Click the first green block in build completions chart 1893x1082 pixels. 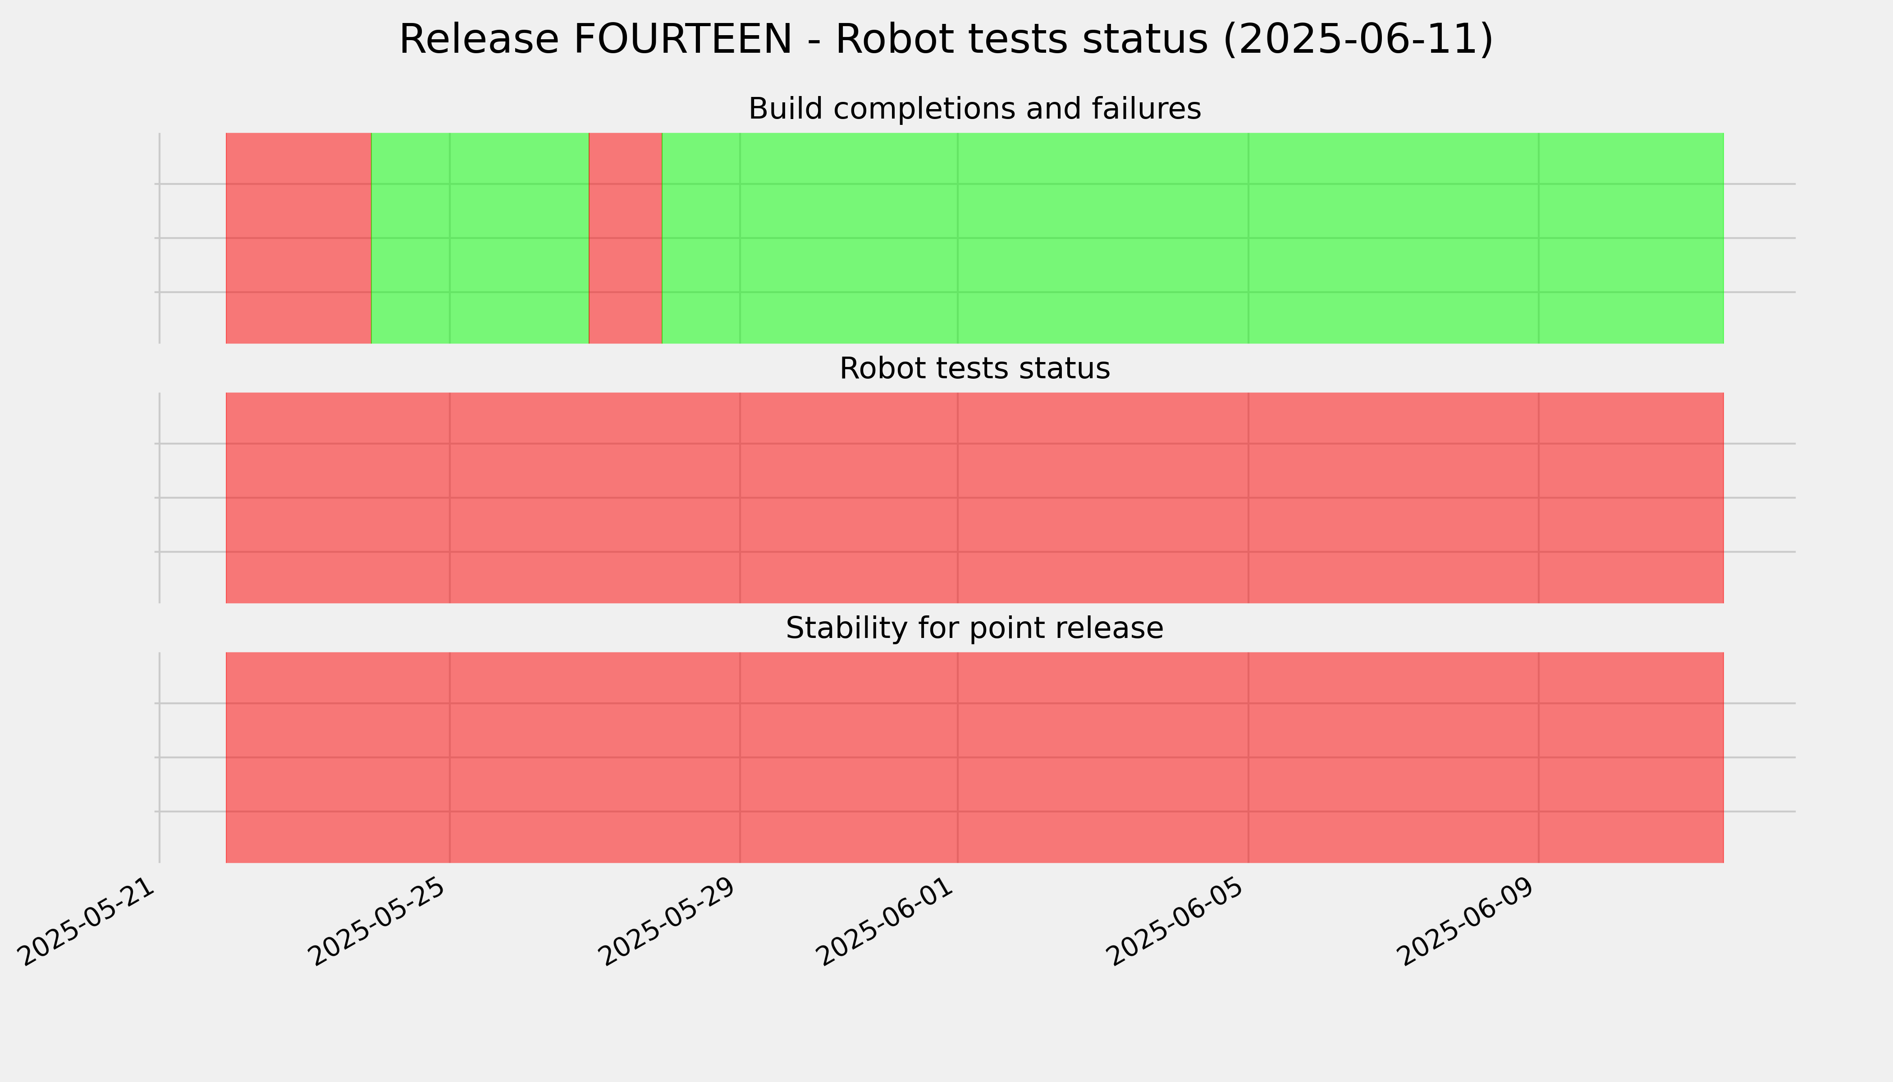(480, 238)
